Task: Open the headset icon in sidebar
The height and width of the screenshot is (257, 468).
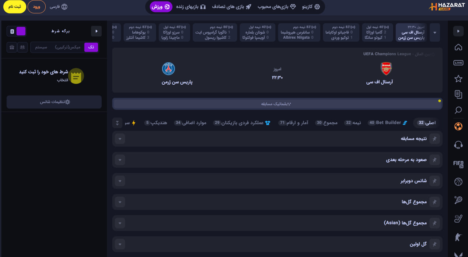Action: (458, 145)
